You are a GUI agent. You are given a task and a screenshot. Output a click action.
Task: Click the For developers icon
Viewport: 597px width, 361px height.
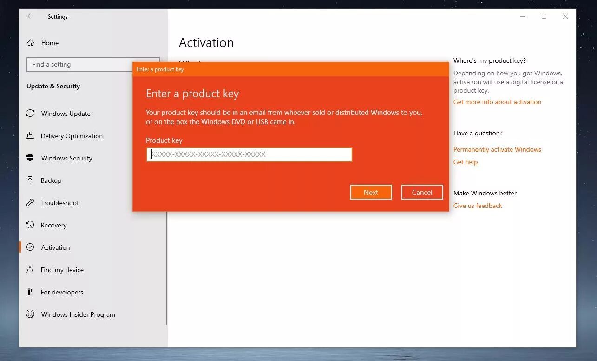coord(30,292)
